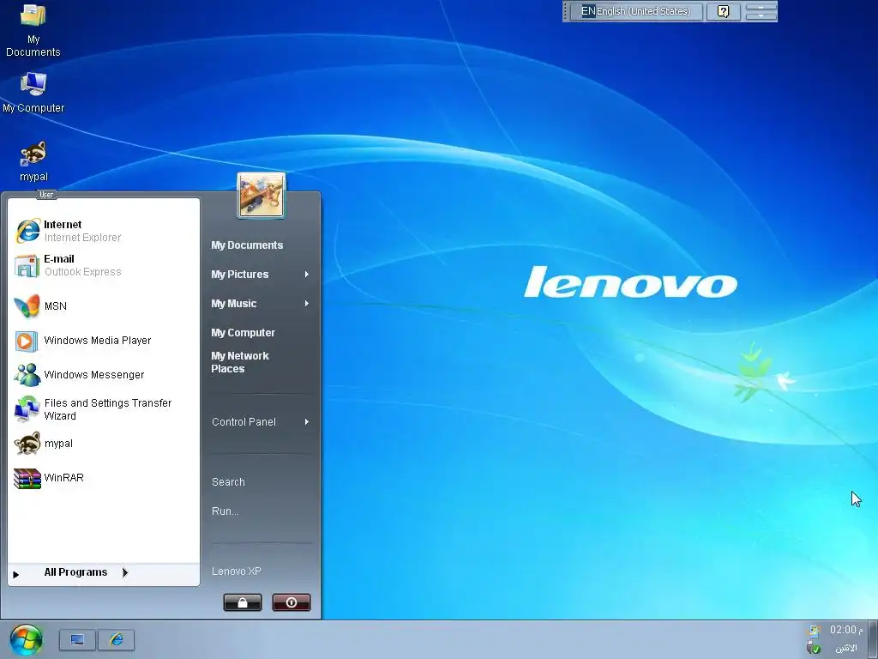Expand the Control Panel submenu arrow
878x659 pixels.
[x=306, y=422]
